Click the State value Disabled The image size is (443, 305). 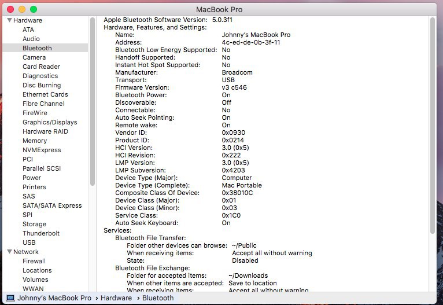pos(245,260)
